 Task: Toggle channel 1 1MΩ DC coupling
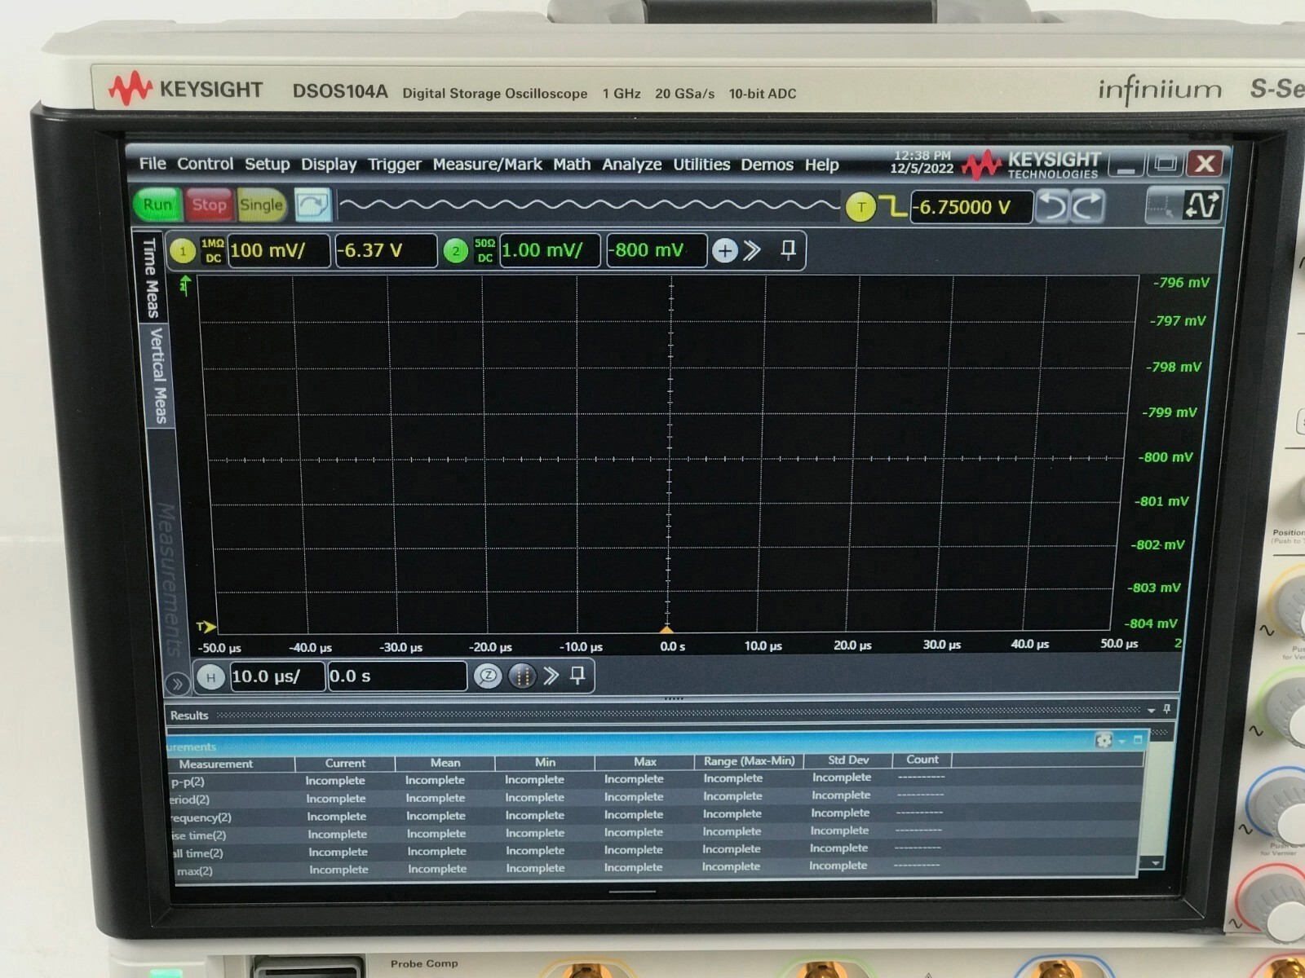213,250
